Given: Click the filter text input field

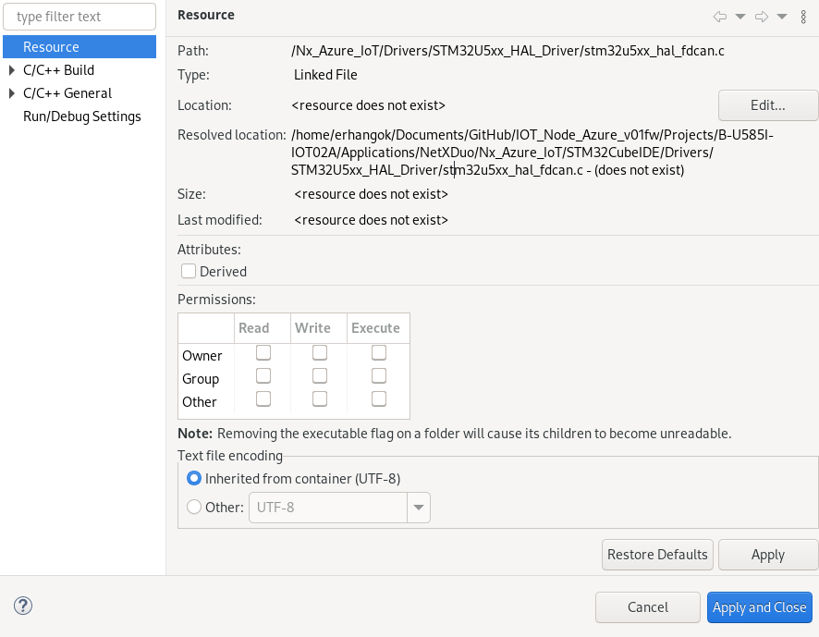Looking at the screenshot, I should point(79,16).
